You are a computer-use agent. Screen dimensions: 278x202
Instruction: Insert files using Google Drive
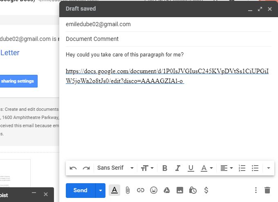point(167,190)
